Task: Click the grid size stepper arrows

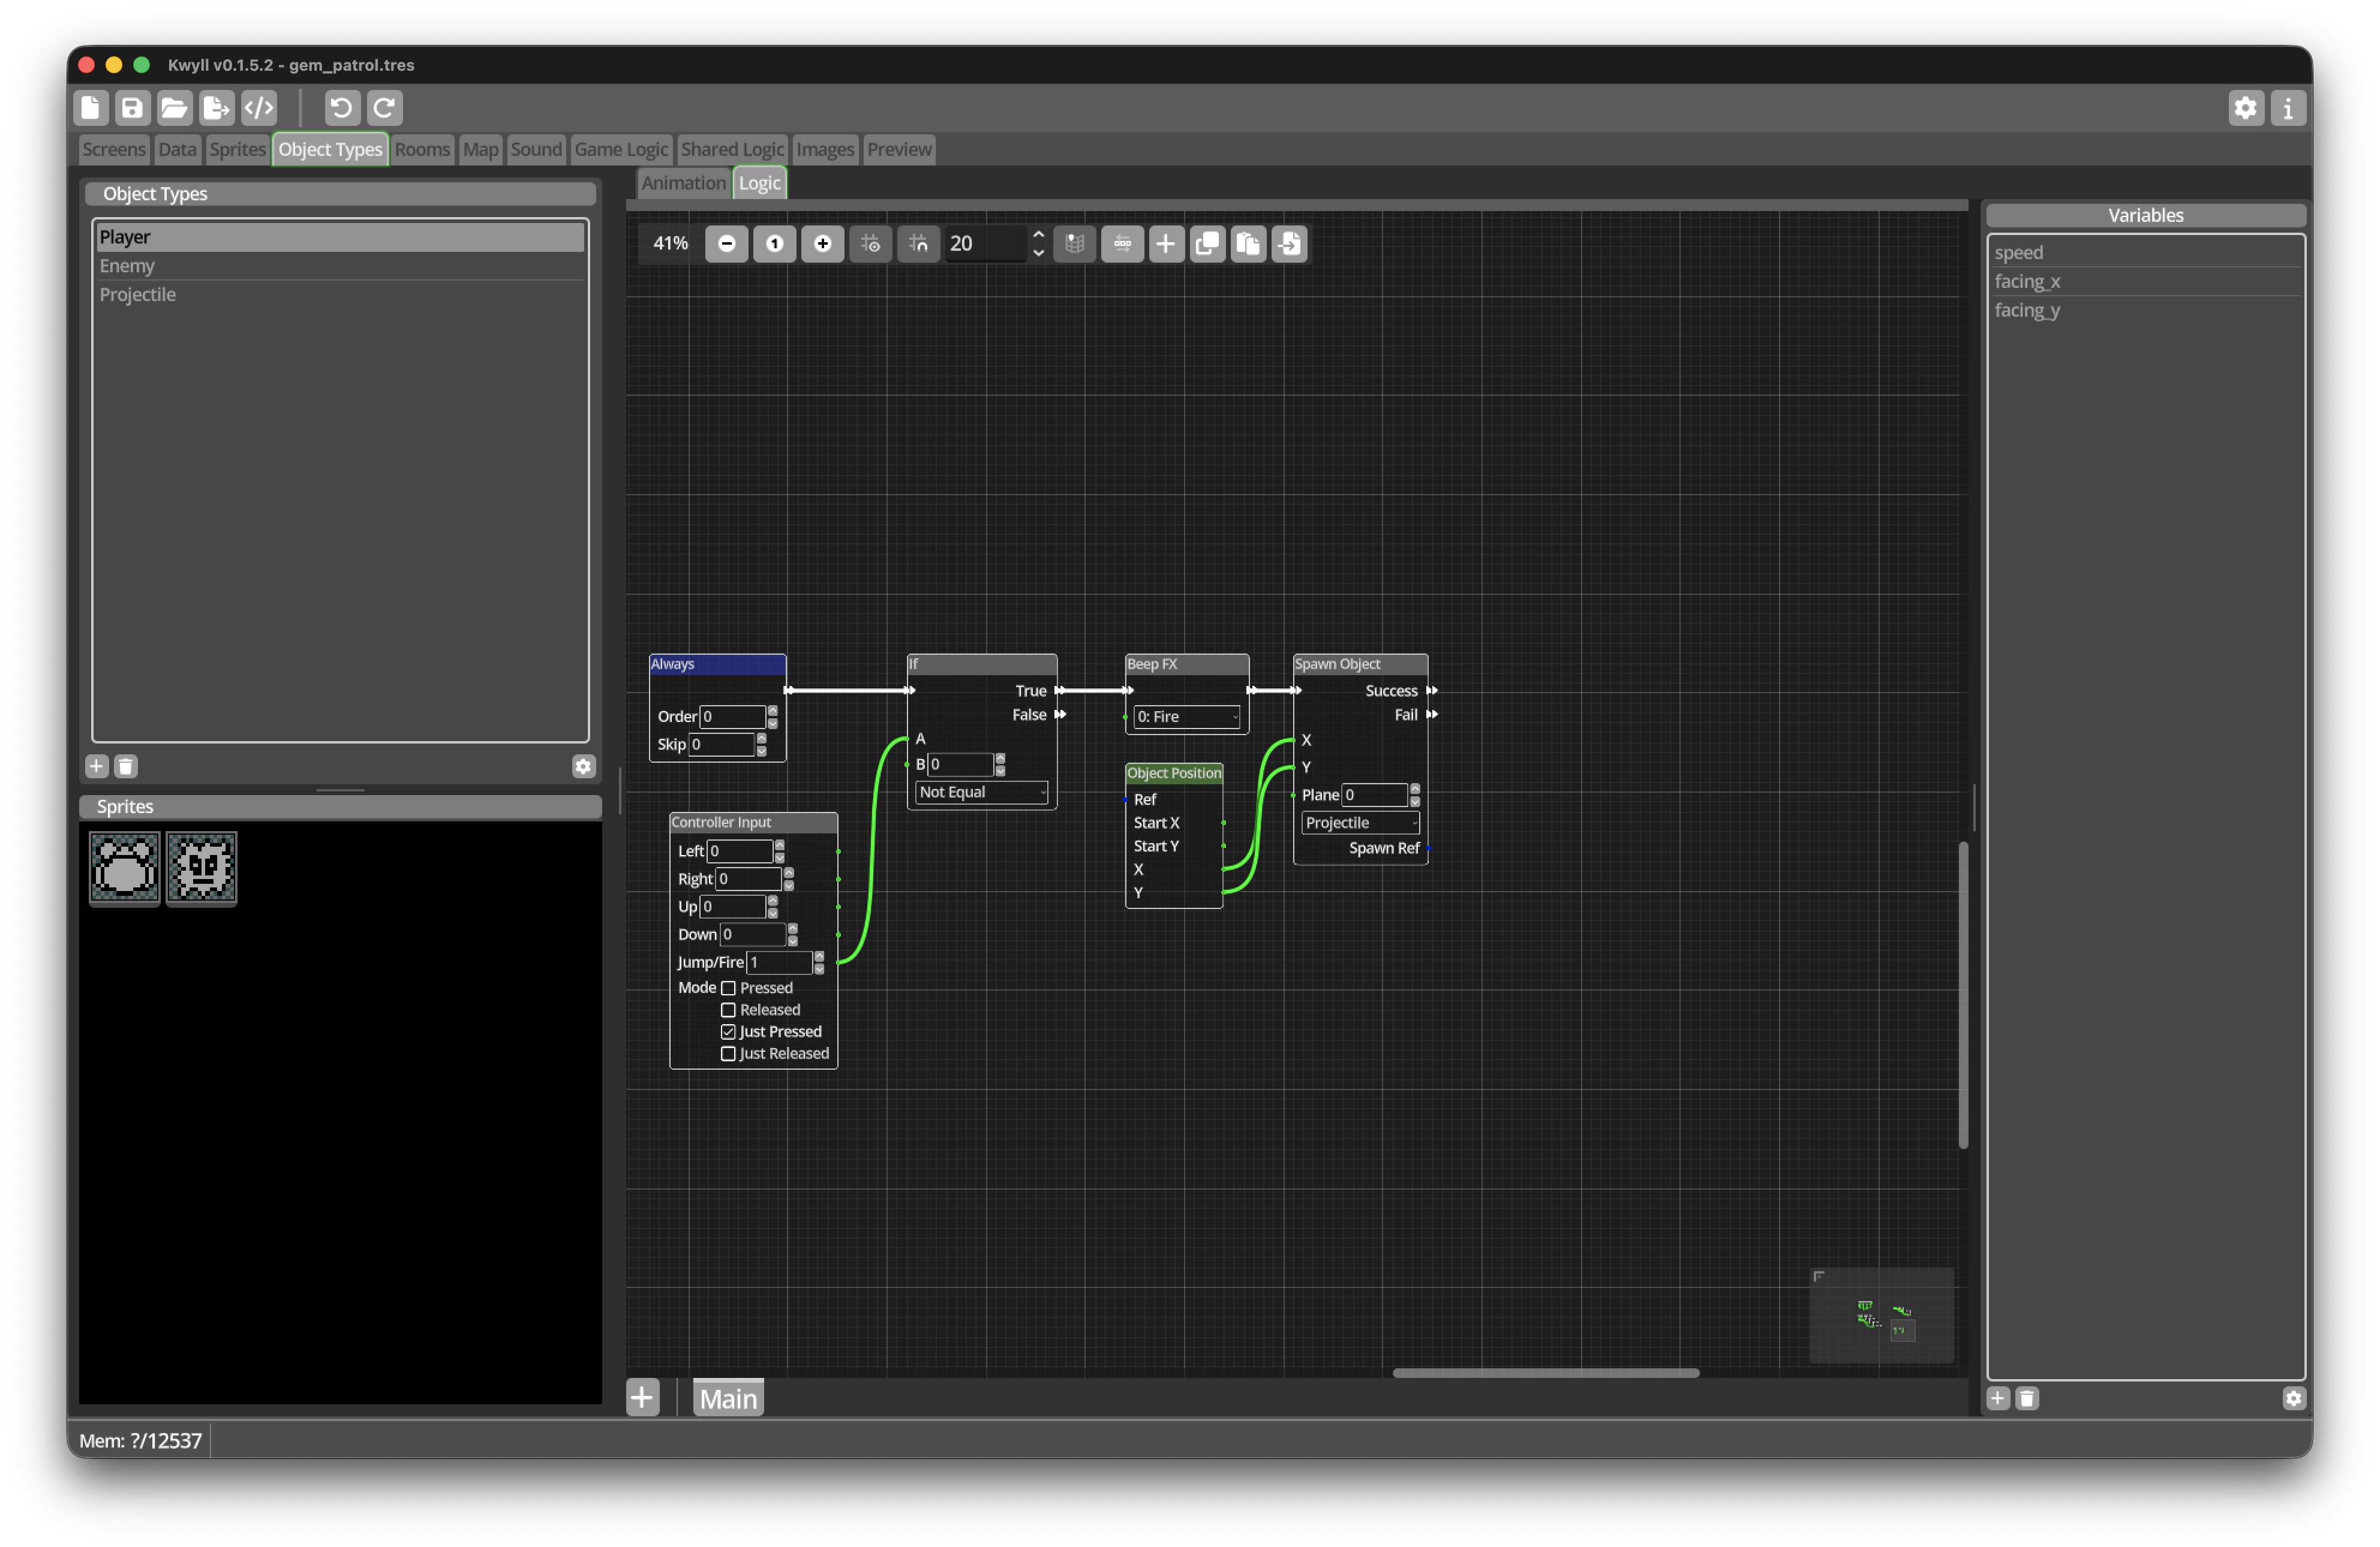Action: click(x=1039, y=244)
